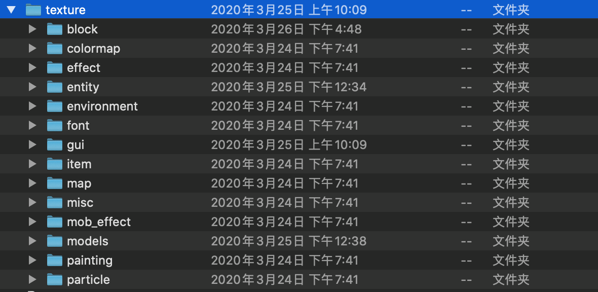This screenshot has width=598, height=292.
Task: Click the mob_effect folder icon
Action: pyautogui.click(x=55, y=222)
